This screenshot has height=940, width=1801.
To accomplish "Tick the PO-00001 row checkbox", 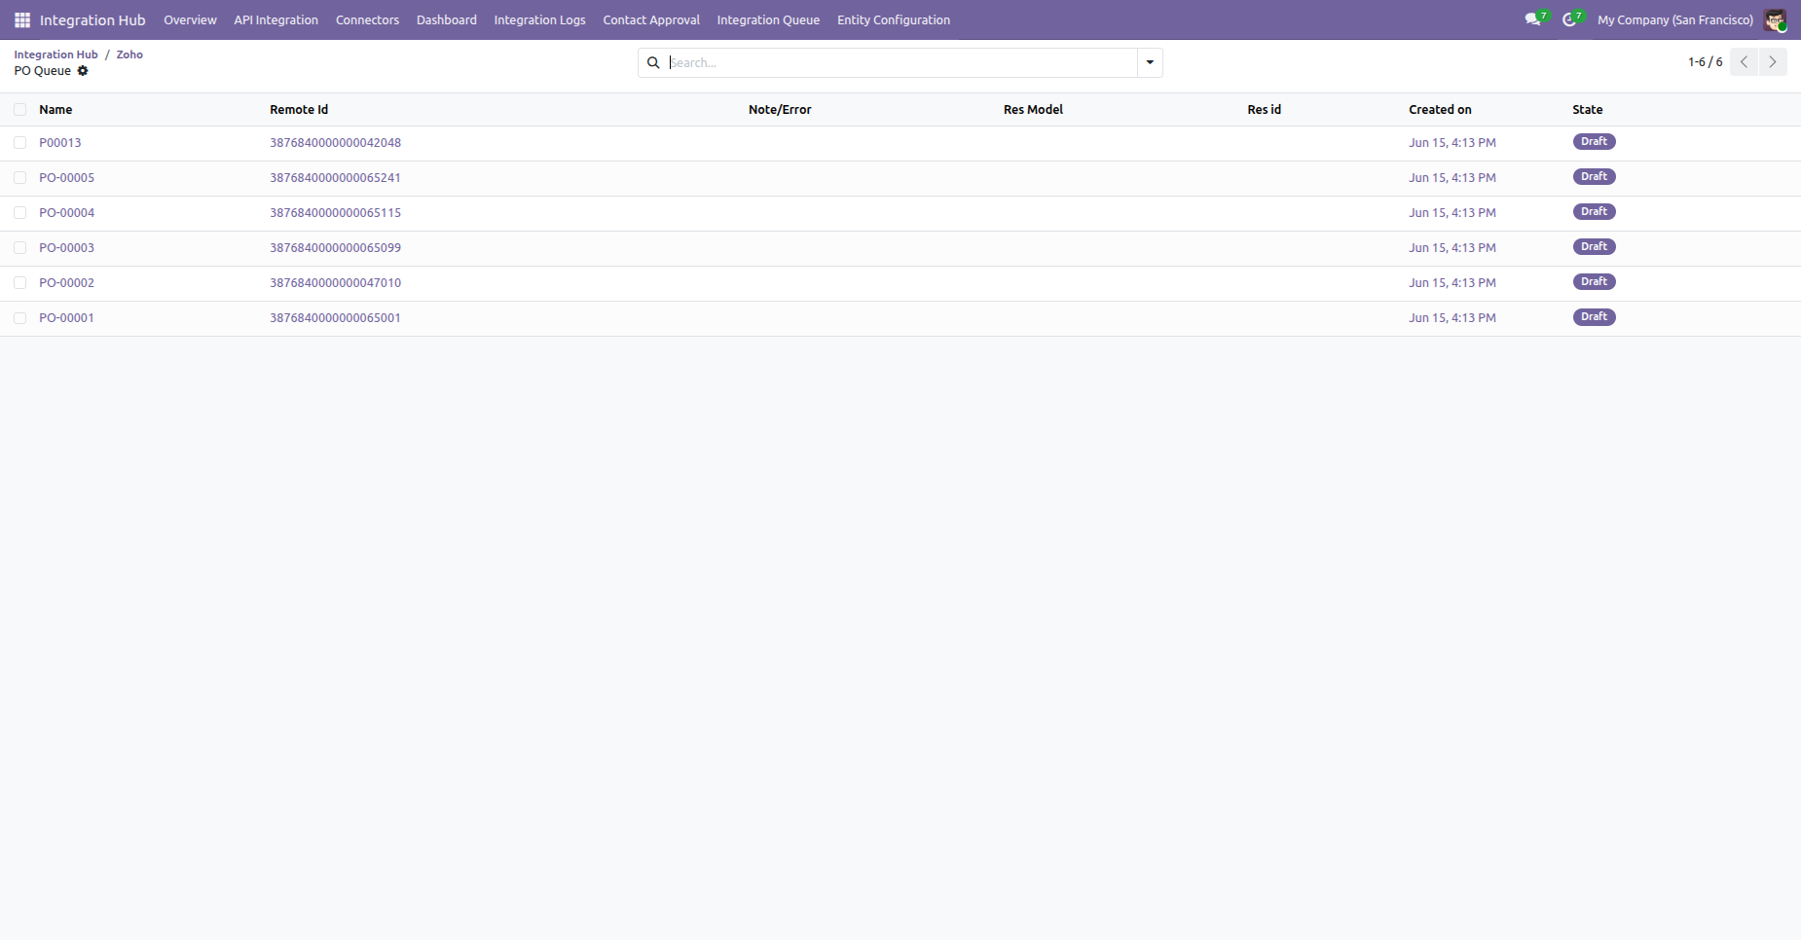I will click(19, 318).
